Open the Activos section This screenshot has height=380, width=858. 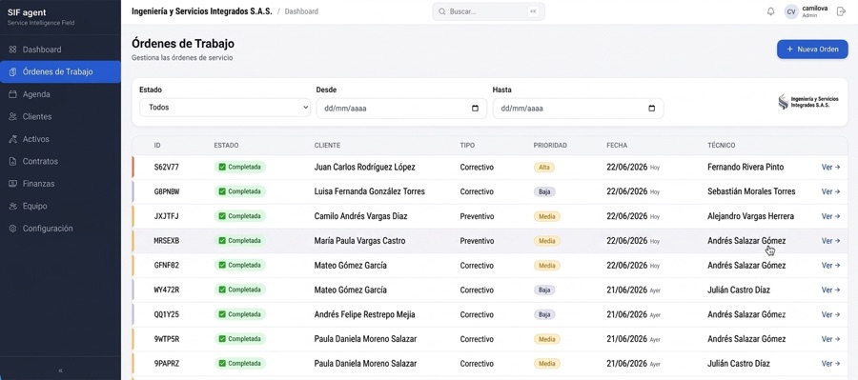click(60, 139)
